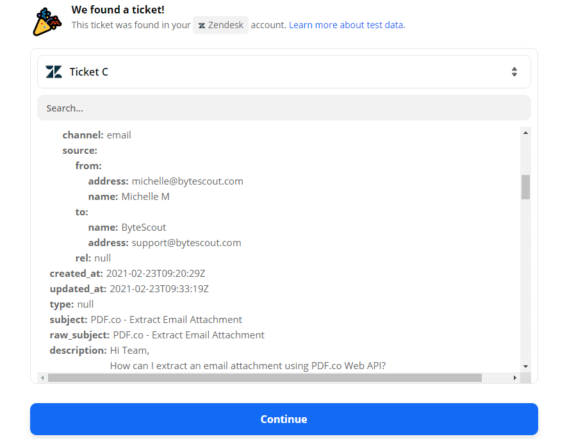This screenshot has height=439, width=567.
Task: Click the party popper celebration icon
Action: pos(47,21)
